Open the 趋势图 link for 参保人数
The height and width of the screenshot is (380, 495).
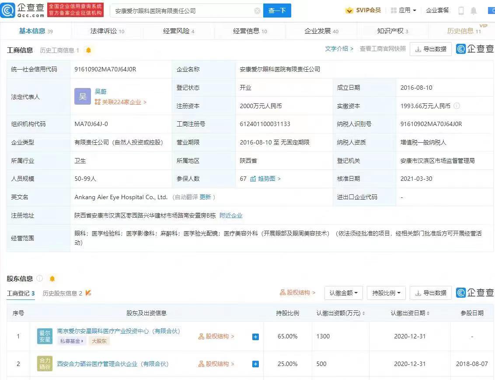point(265,179)
